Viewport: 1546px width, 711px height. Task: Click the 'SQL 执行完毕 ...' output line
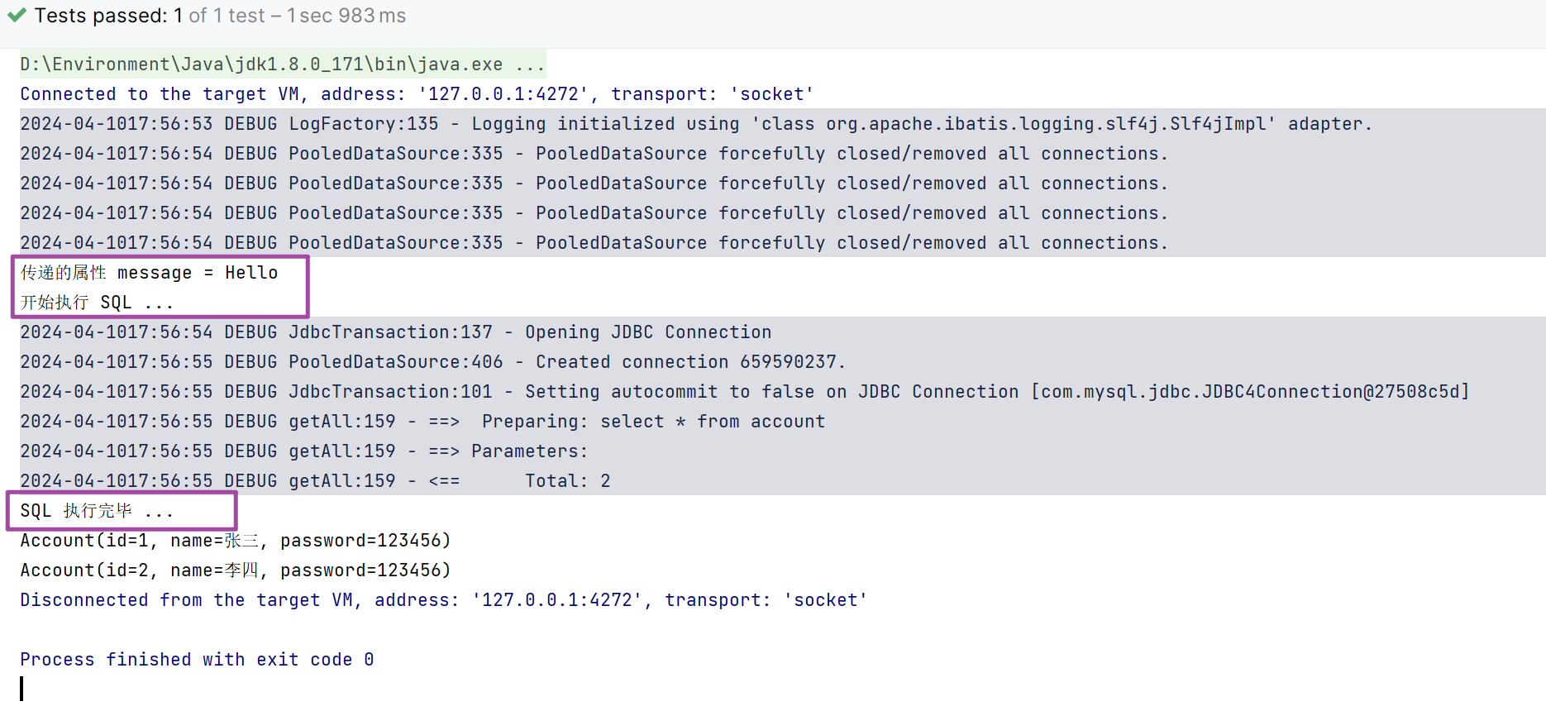(97, 511)
